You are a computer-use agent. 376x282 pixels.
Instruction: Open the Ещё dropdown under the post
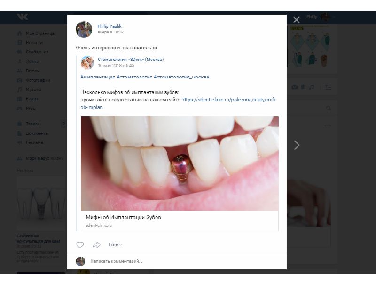tap(115, 244)
